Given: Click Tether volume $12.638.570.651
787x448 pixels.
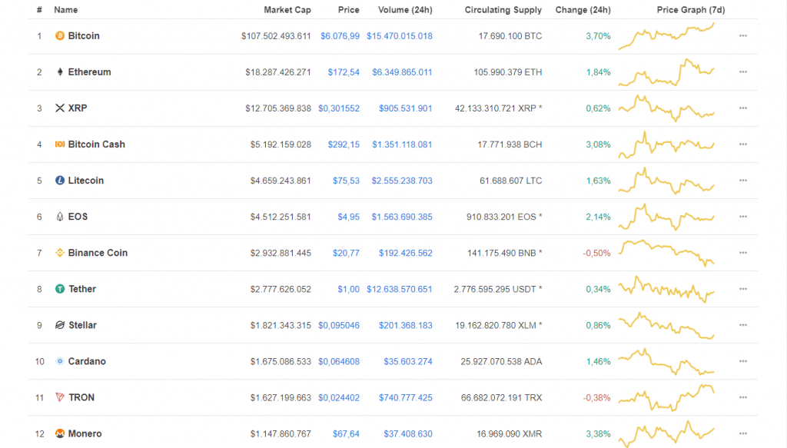Looking at the screenshot, I should point(399,288).
